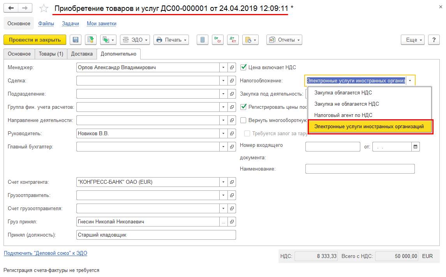Go forward with the right arrow button
The height and width of the screenshot is (277, 446).
coord(25,8)
